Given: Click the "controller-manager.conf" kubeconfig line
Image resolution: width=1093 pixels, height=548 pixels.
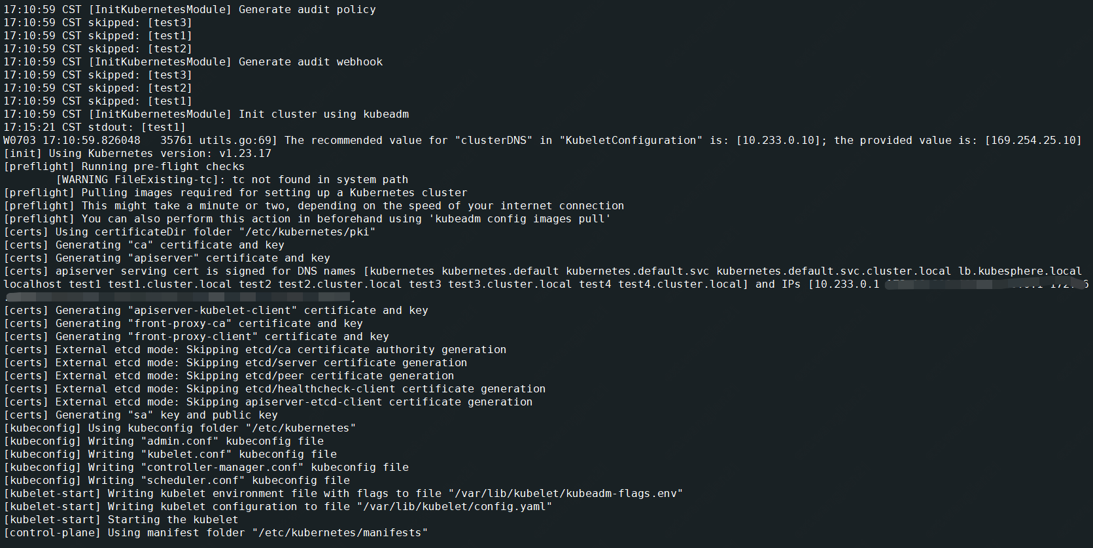Looking at the screenshot, I should (206, 468).
